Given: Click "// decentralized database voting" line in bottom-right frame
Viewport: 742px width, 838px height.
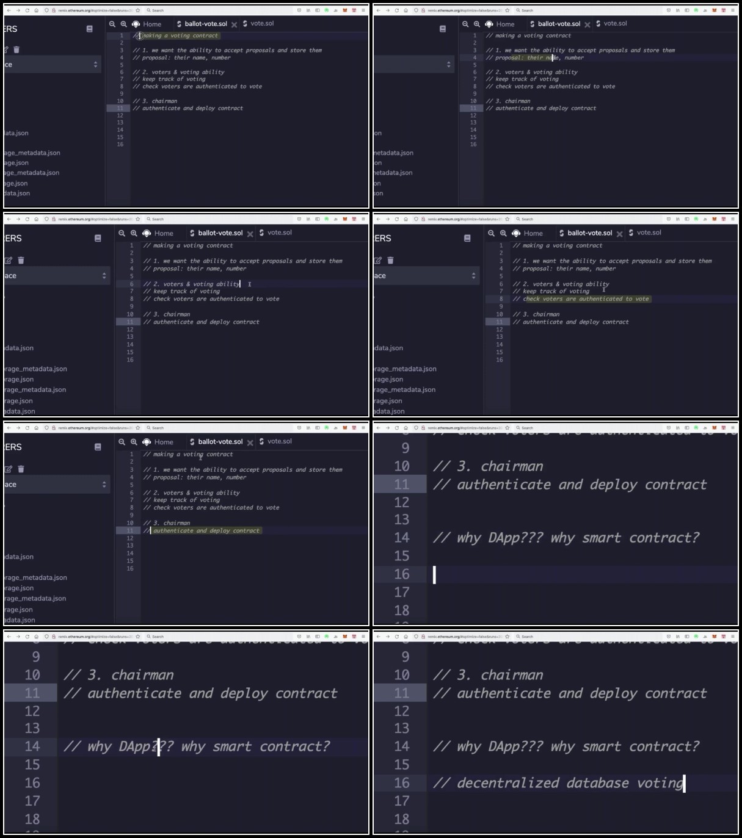Looking at the screenshot, I should pyautogui.click(x=558, y=783).
